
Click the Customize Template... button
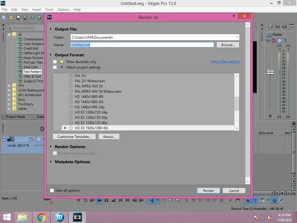point(74,136)
